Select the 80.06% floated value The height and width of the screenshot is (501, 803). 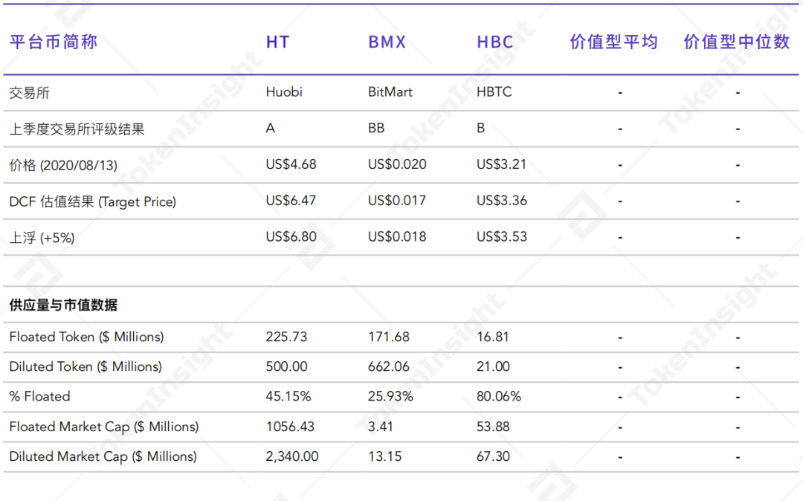point(499,397)
